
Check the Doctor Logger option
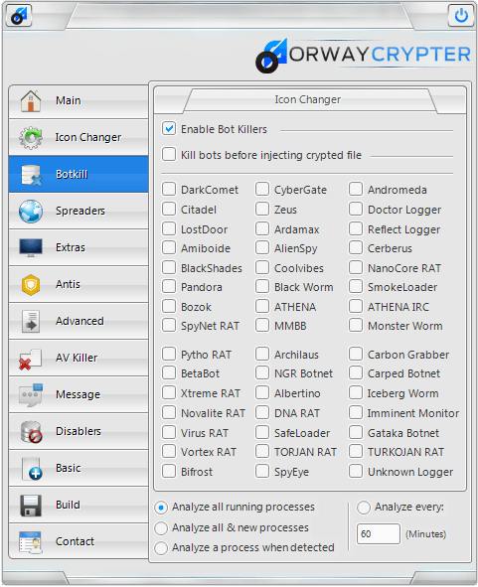pyautogui.click(x=356, y=209)
